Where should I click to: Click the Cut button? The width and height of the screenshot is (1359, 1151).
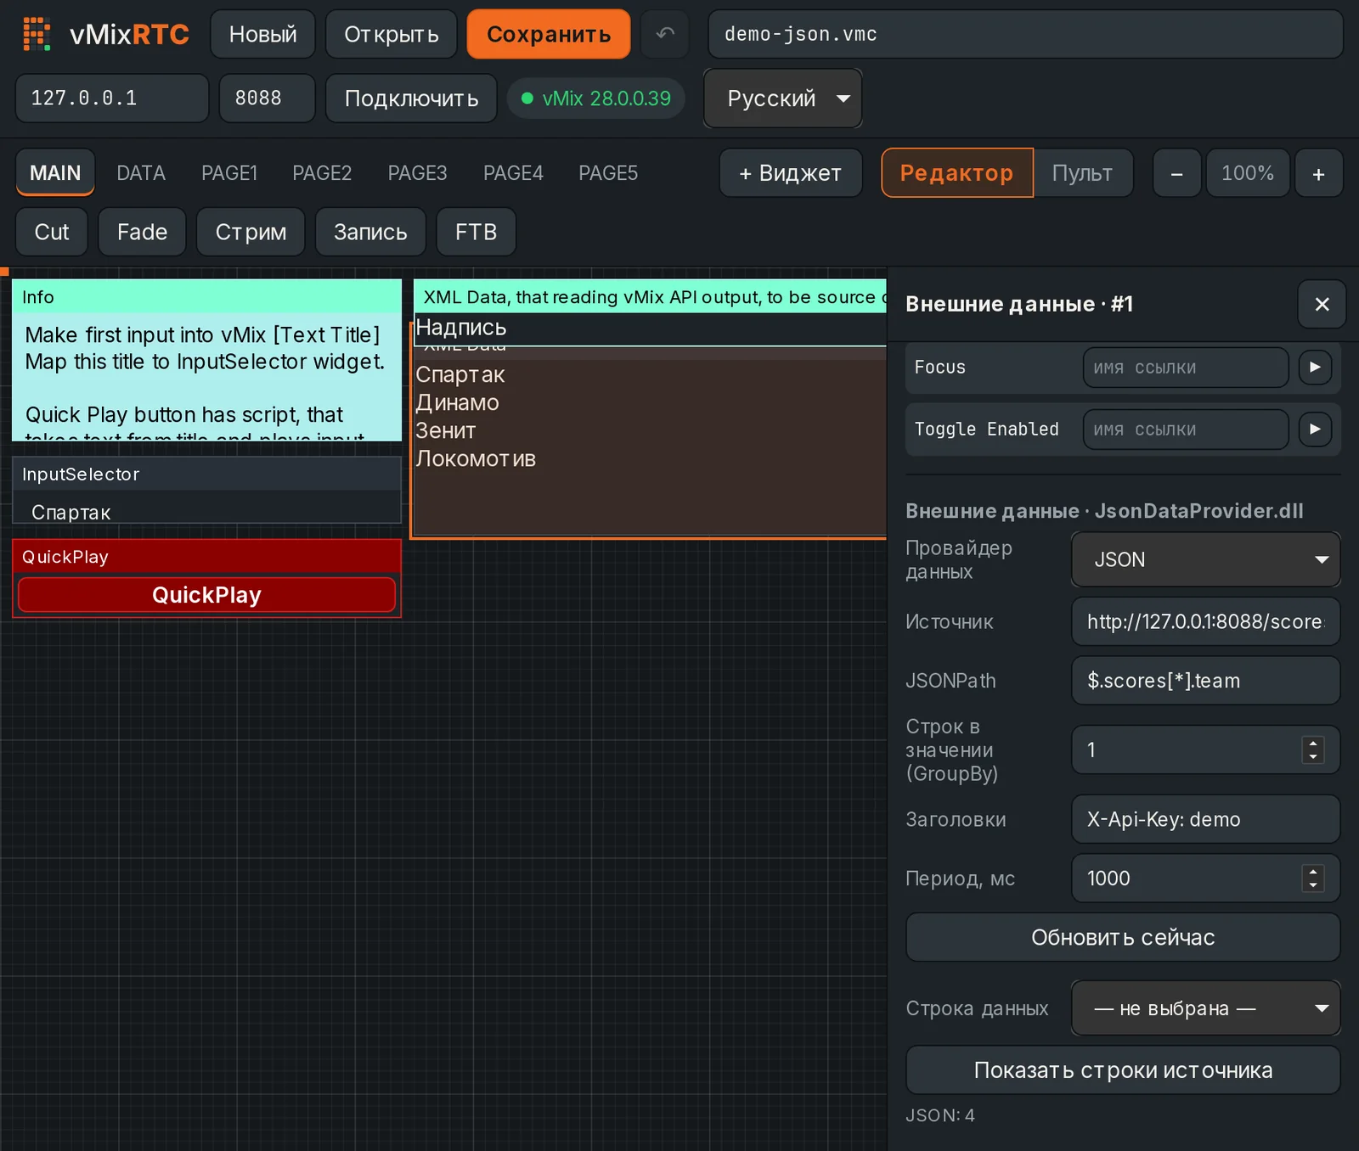[x=52, y=232]
